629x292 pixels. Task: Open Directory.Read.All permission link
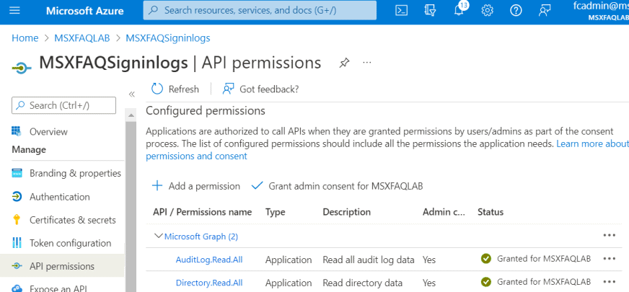tap(209, 283)
